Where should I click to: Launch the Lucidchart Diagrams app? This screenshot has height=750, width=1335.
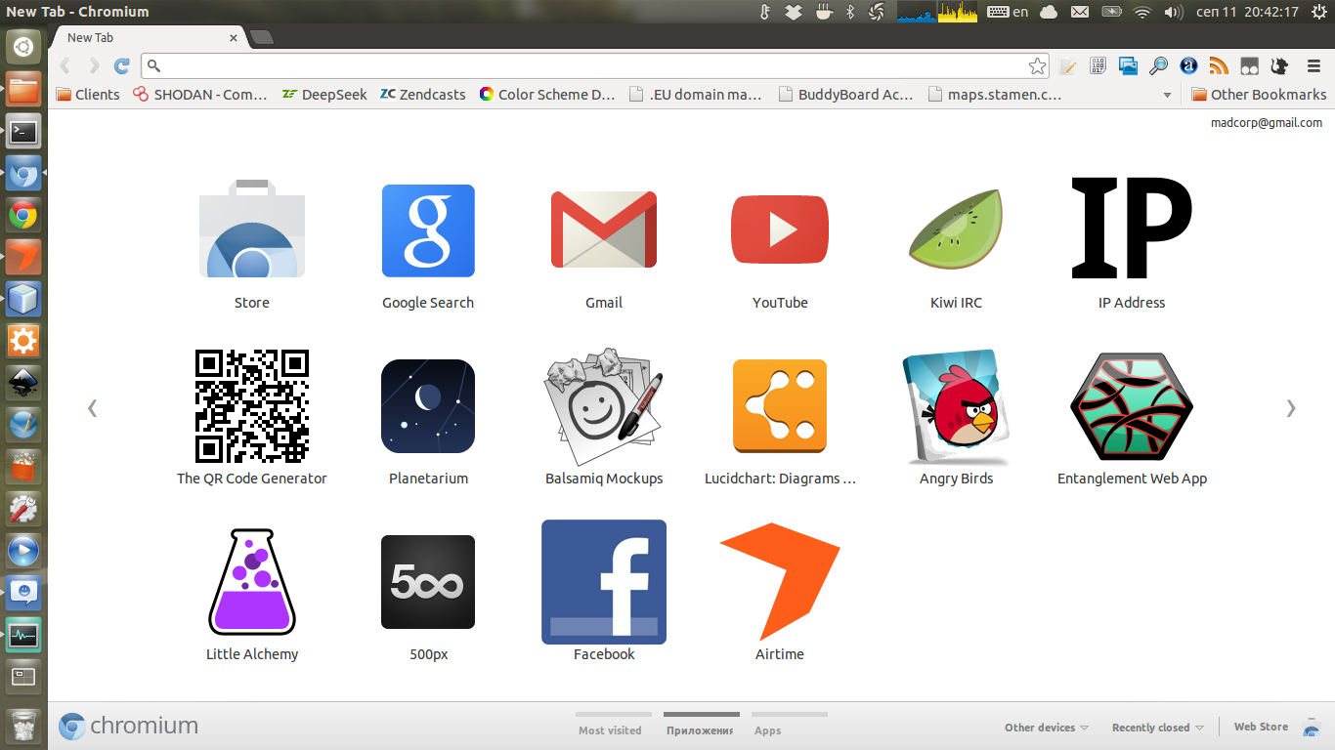(780, 406)
